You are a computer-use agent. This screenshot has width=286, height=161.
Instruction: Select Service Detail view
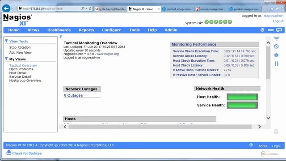[x=20, y=76]
